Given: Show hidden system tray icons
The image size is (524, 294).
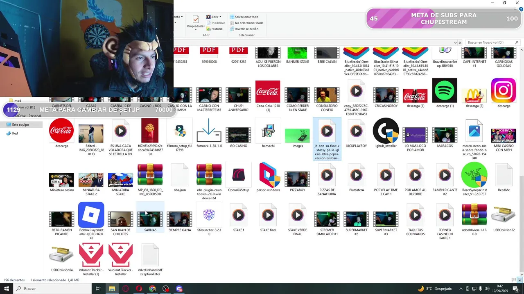Looking at the screenshot, I should coord(461,289).
